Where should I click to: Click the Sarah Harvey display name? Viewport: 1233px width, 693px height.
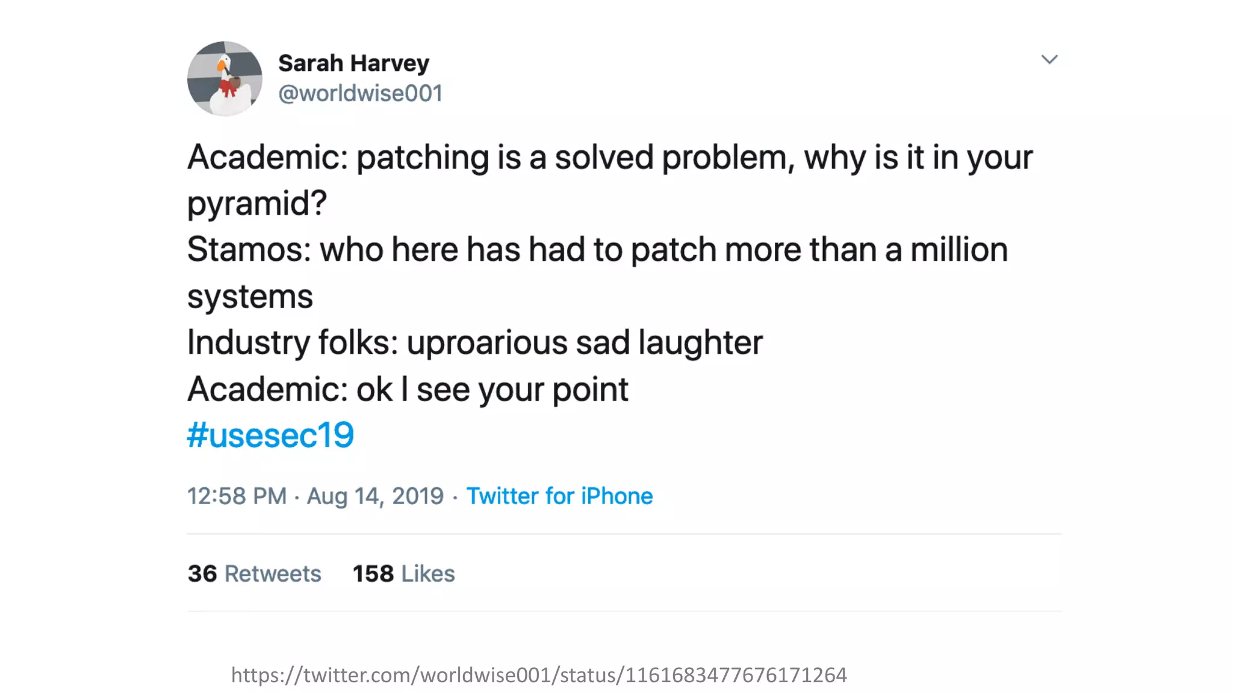tap(353, 63)
